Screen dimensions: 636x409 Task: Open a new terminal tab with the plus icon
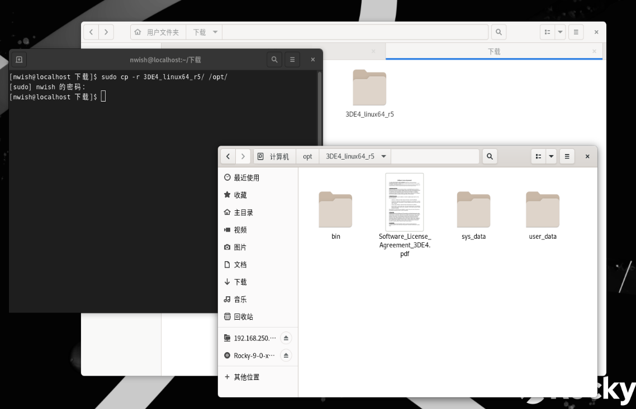pos(19,60)
